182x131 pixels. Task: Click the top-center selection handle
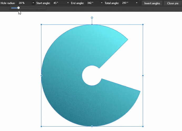[92, 25]
